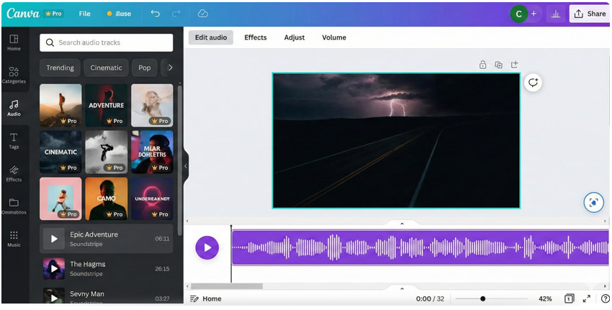612x310 pixels.
Task: Select the Volume tab
Action: click(334, 37)
